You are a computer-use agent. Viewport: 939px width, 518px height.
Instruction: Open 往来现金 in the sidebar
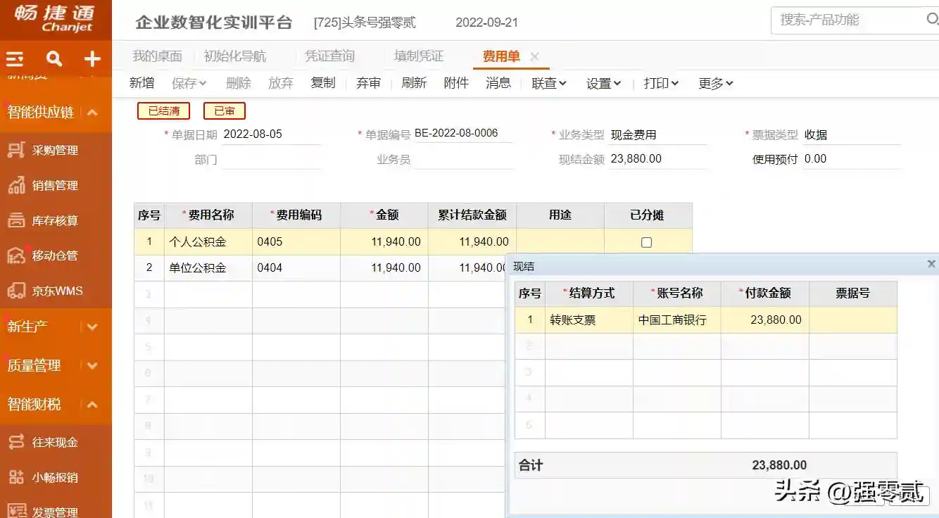click(54, 442)
